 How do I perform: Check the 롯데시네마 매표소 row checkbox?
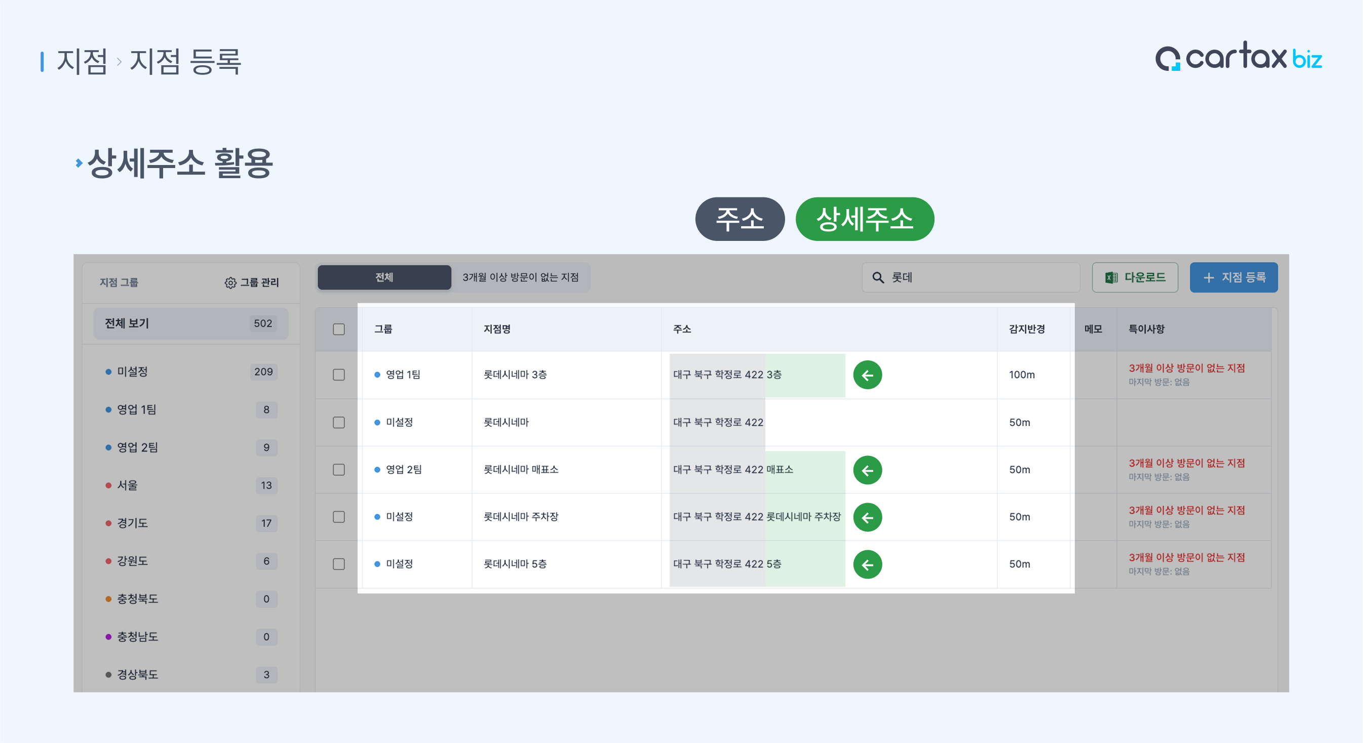tap(339, 470)
